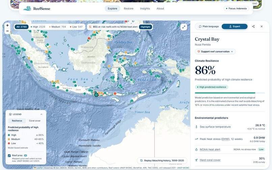Click the Model-based estimate note
Screen dimensions: 272x170
point(18,148)
